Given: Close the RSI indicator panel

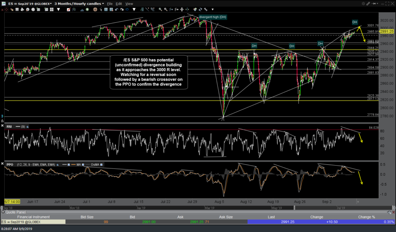Looking at the screenshot, I should tap(2, 125).
